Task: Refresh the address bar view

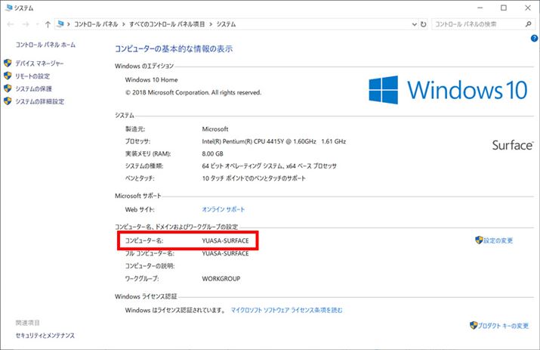Action: click(423, 24)
